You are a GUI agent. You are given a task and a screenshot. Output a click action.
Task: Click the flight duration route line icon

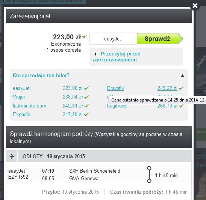pos(149,175)
